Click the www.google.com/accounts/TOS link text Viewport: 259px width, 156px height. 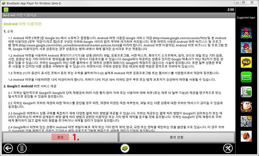[x=180, y=38]
